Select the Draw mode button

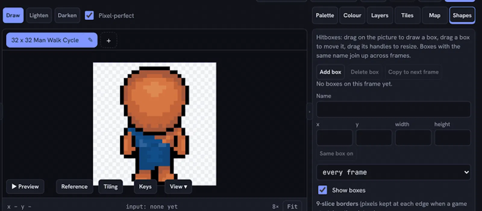pos(13,15)
